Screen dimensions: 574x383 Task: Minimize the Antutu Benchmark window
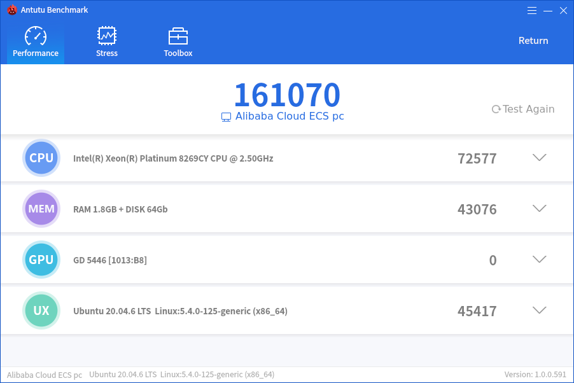pos(548,11)
